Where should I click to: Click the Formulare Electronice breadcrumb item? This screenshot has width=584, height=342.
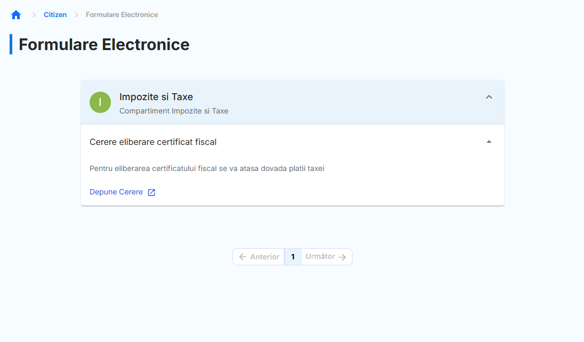[122, 15]
